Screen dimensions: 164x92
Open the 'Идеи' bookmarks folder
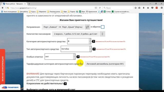[x=64, y=11]
